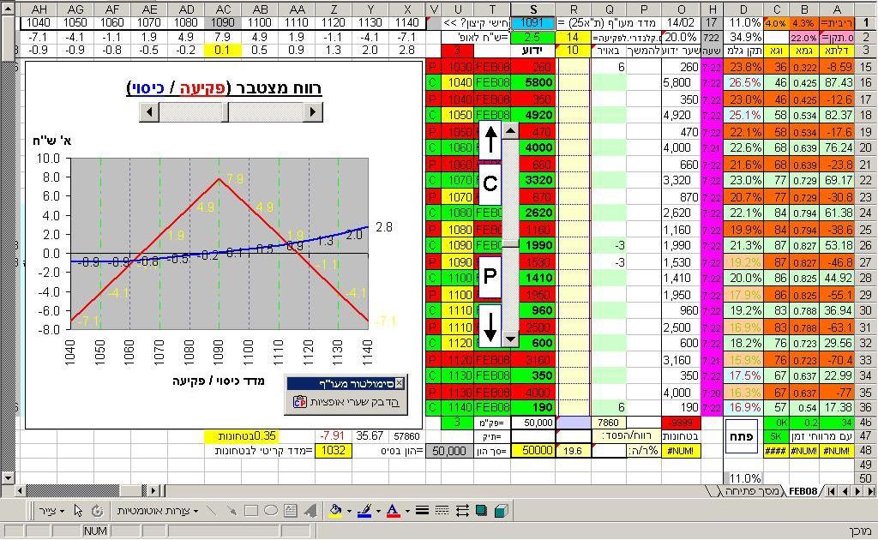Image resolution: width=878 pixels, height=540 pixels.
Task: Select the Select Objects arrow tool
Action: (78, 510)
